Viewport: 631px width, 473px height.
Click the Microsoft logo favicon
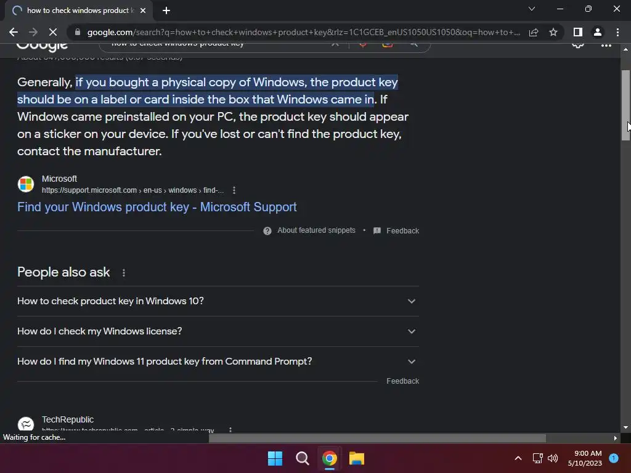26,184
